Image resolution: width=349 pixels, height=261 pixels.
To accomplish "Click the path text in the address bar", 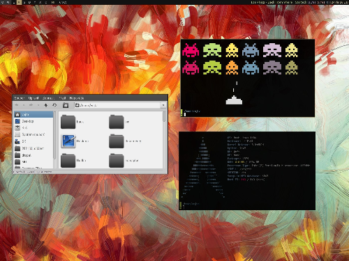I will pyautogui.click(x=88, y=105).
